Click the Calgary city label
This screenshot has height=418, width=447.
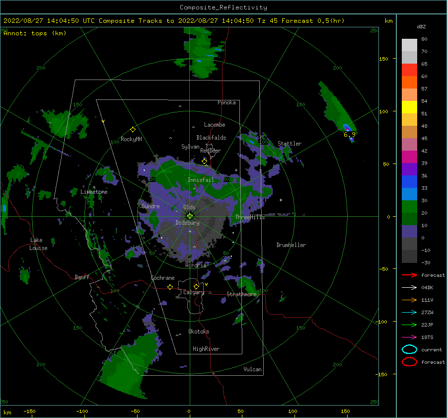(x=194, y=292)
